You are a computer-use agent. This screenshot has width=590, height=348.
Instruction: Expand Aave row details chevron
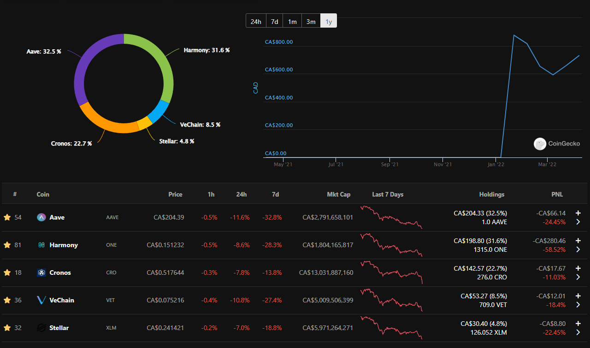578,222
